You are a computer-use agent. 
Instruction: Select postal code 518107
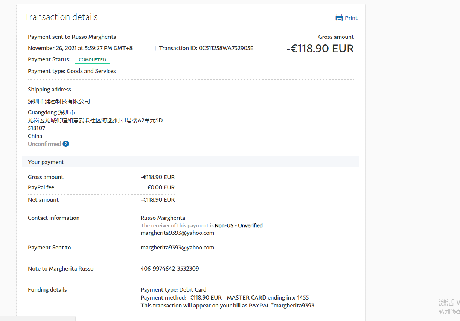tap(37, 128)
